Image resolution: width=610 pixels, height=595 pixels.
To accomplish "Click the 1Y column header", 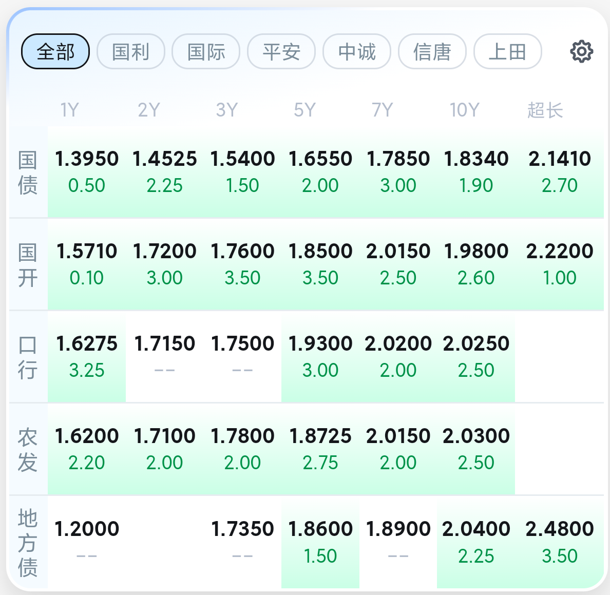I will (x=70, y=110).
